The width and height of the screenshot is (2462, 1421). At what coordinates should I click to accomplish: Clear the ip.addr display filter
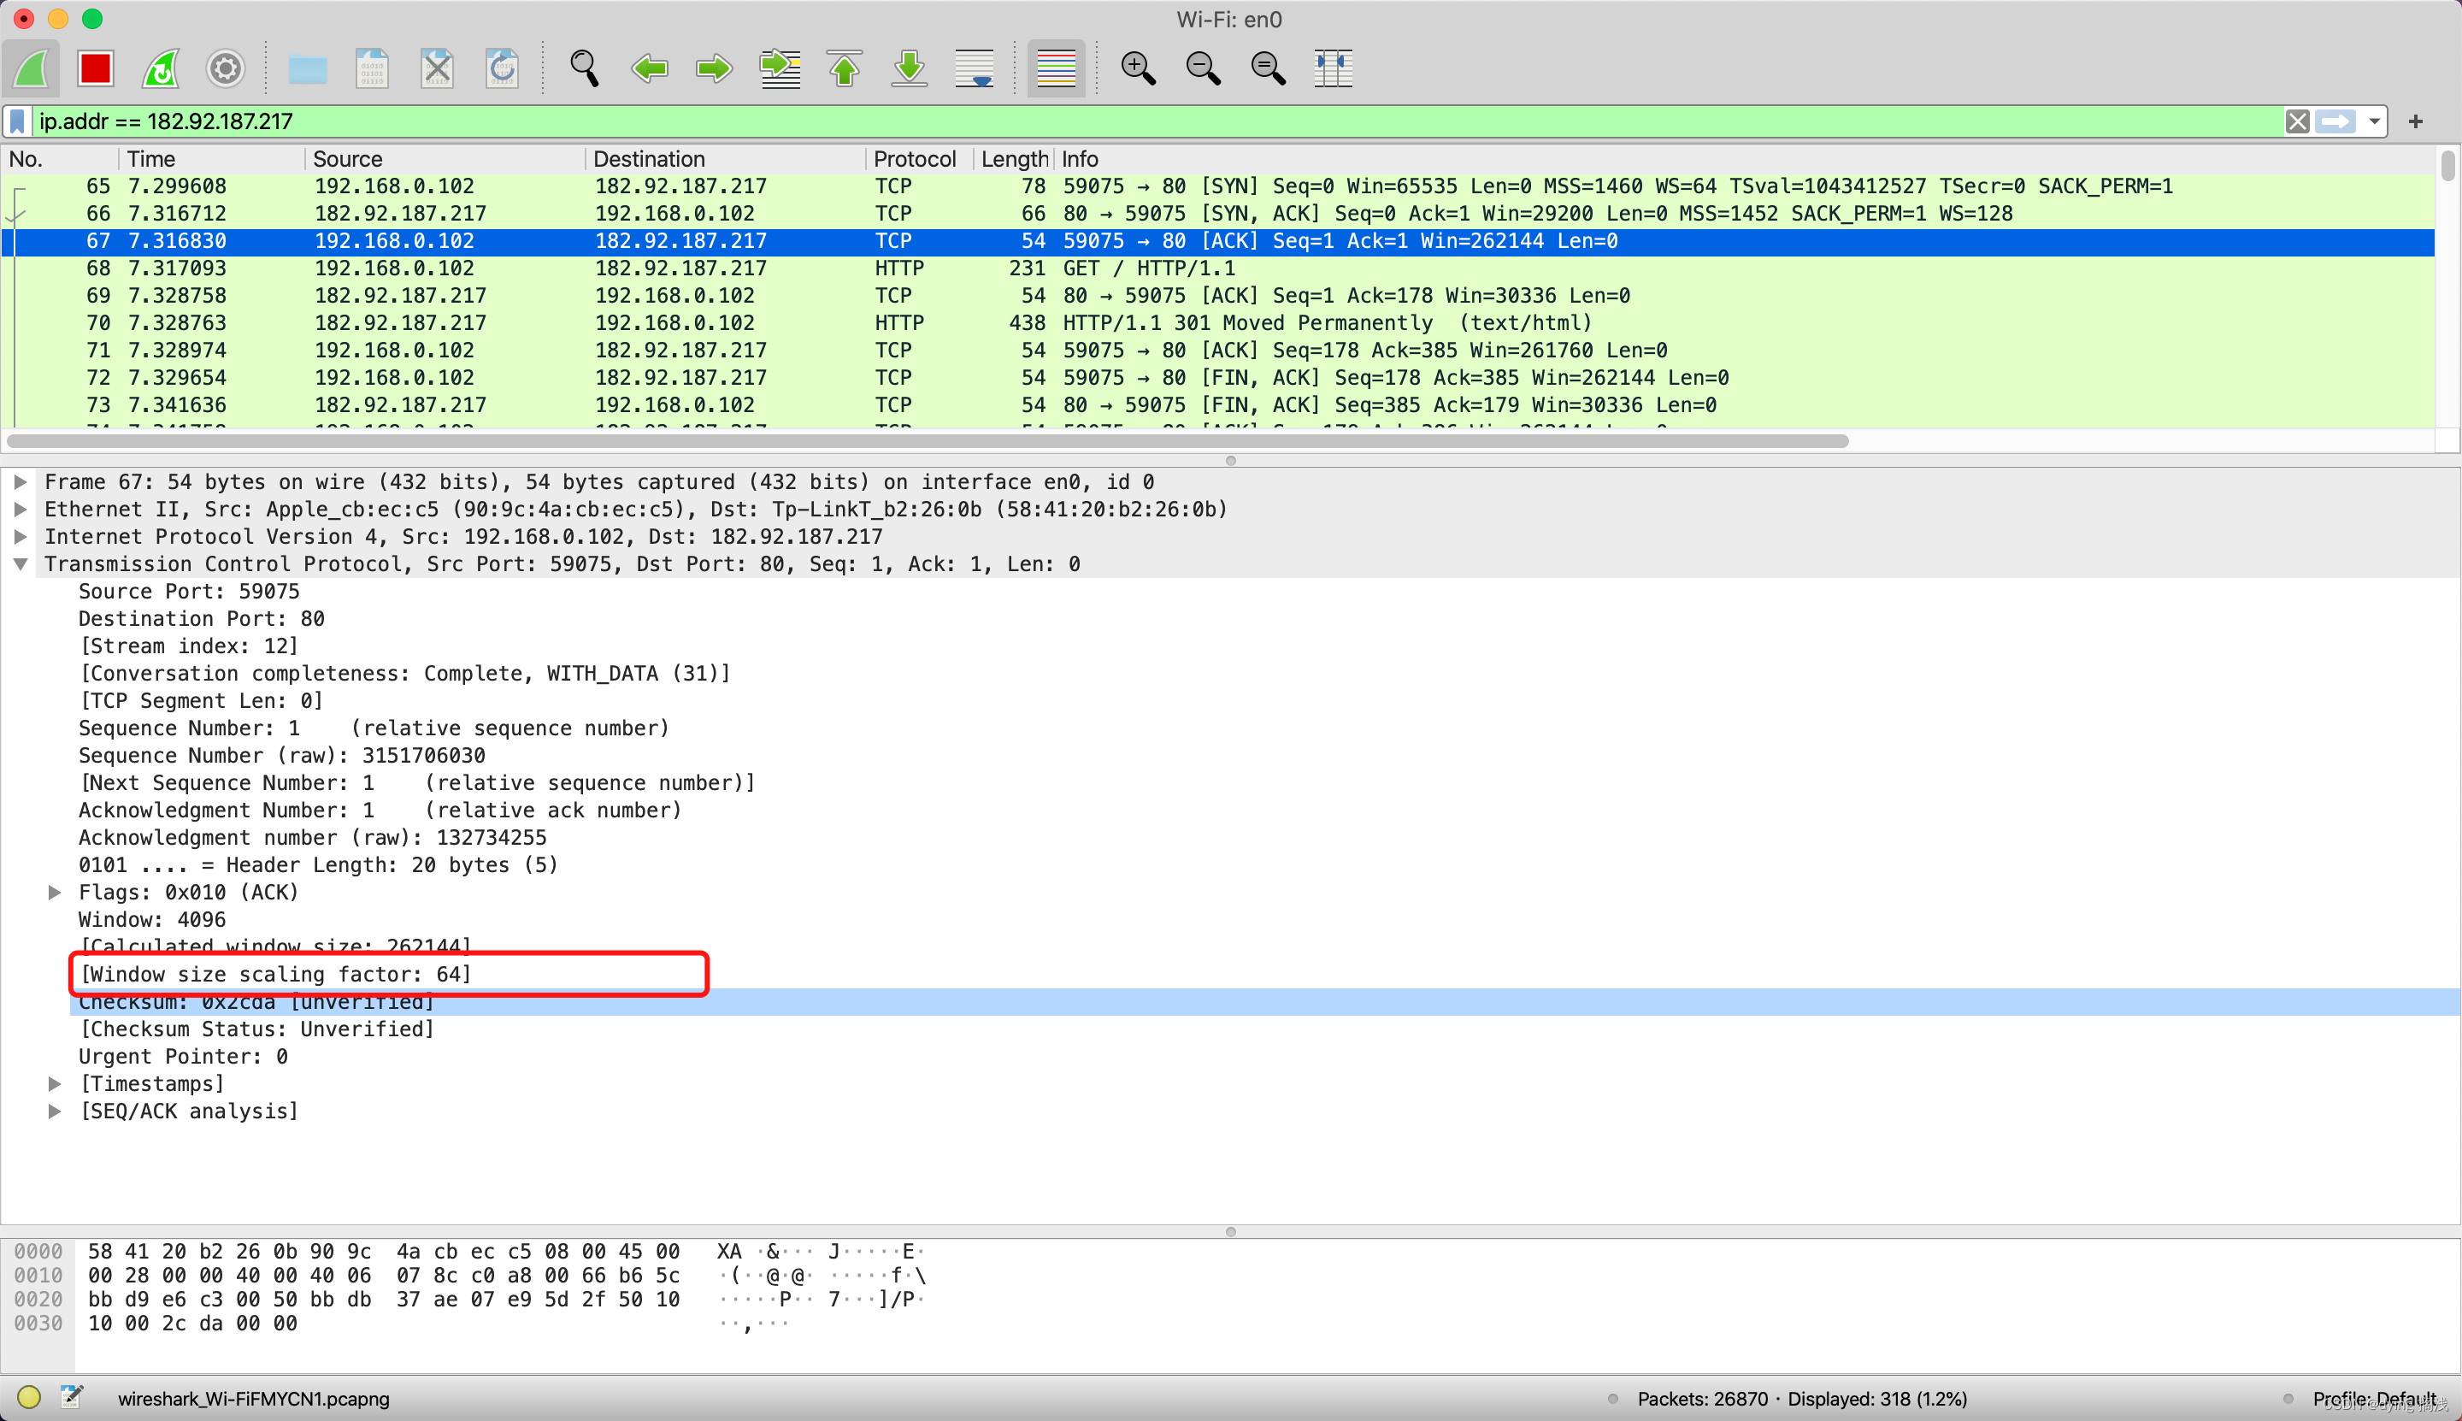2298,121
